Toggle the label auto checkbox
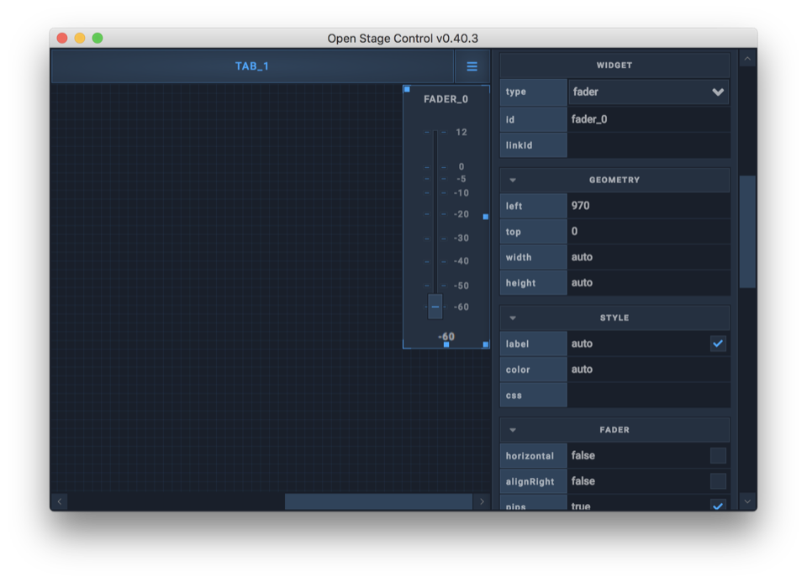Image resolution: width=807 pixels, height=582 pixels. click(x=718, y=343)
